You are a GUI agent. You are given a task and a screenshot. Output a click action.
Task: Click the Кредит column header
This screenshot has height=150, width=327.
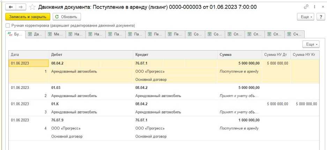point(175,54)
